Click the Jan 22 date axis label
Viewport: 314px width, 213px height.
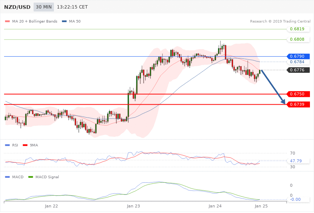(51, 206)
